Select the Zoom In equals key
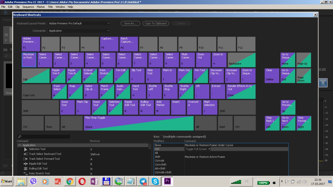333x187 pixels. [219, 60]
